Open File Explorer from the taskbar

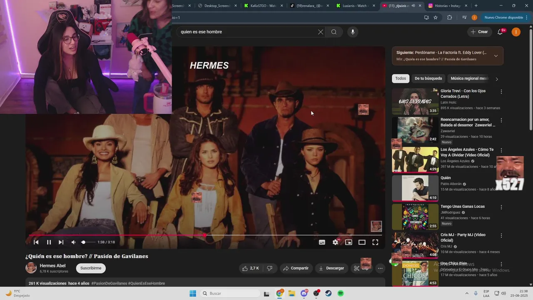(291, 293)
